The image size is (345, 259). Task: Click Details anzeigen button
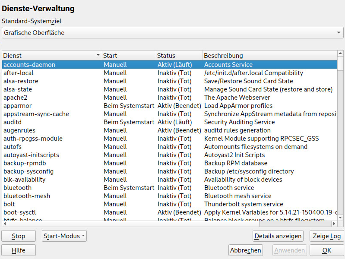pos(278,236)
